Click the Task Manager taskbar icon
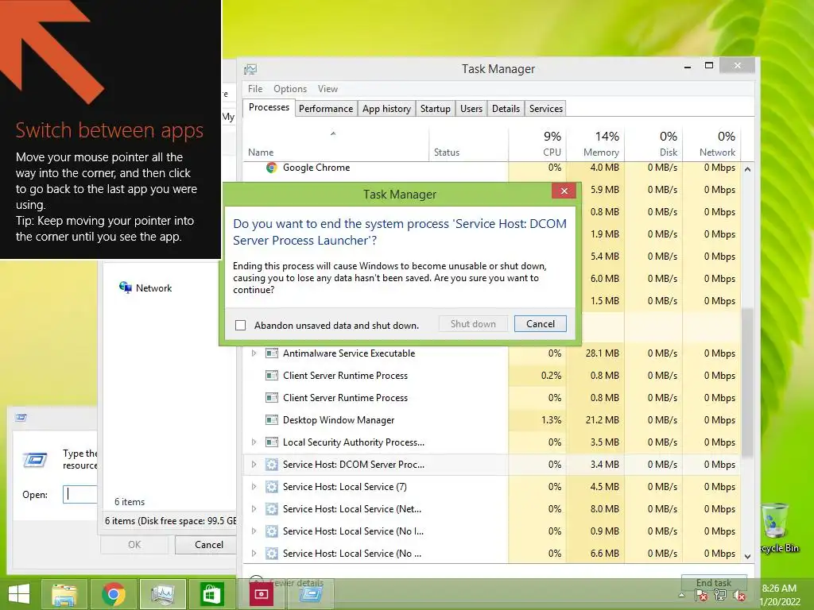Image resolution: width=814 pixels, height=610 pixels. click(162, 594)
